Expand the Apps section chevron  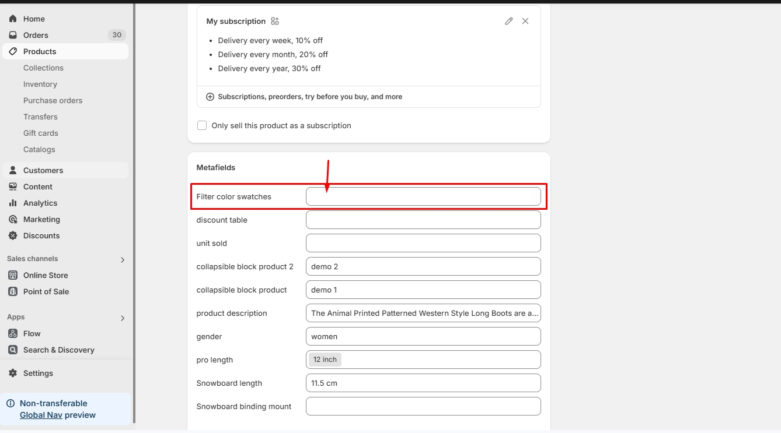[x=123, y=318]
